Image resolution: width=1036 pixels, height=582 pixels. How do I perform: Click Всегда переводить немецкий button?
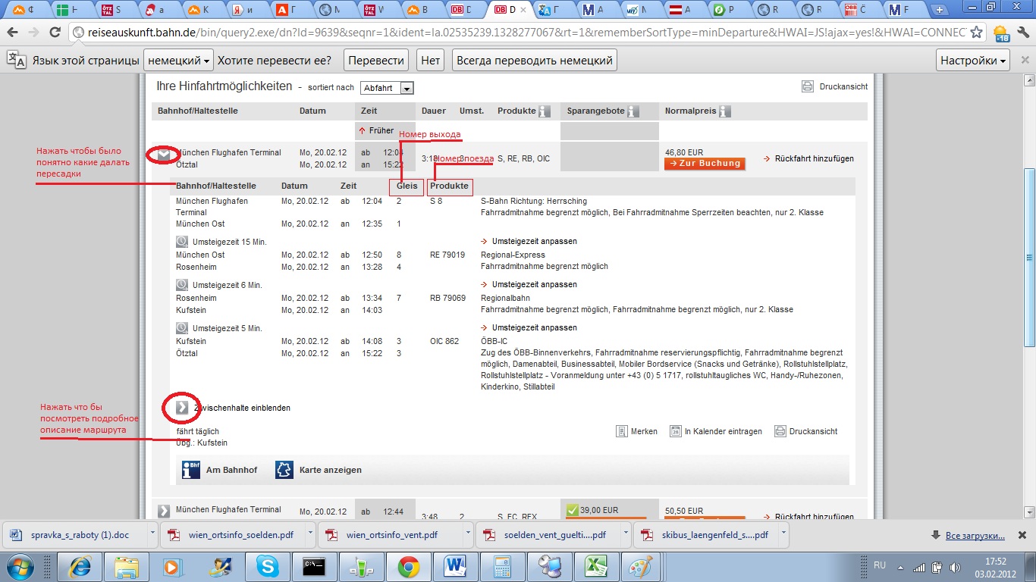click(x=534, y=60)
